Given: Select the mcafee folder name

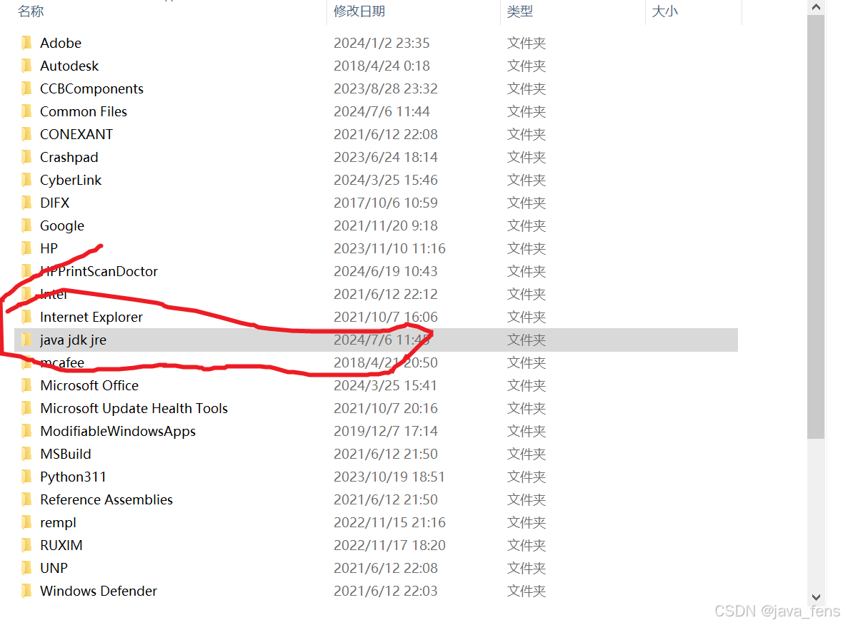Looking at the screenshot, I should (62, 362).
